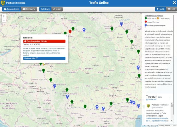Switch direction to Ieșire

[58, 9]
